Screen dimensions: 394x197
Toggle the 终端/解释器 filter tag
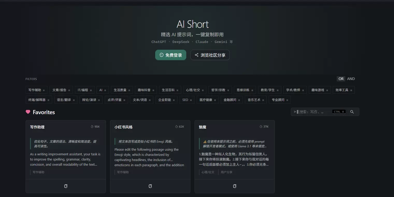coord(39,100)
